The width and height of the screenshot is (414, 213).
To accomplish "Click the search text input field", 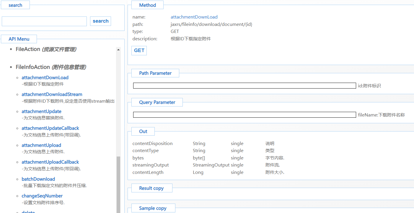I will point(44,21).
